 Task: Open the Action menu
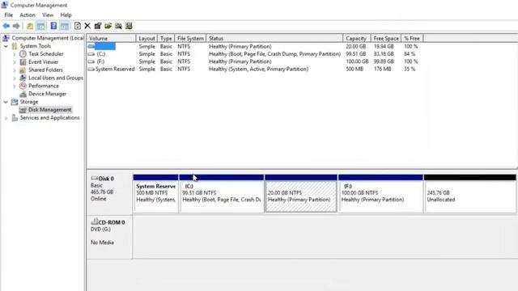tap(28, 15)
